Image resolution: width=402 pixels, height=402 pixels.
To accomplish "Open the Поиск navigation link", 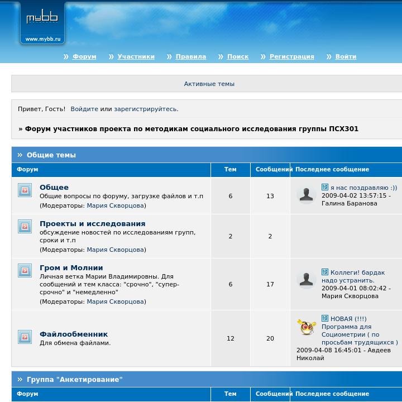I will [x=238, y=56].
